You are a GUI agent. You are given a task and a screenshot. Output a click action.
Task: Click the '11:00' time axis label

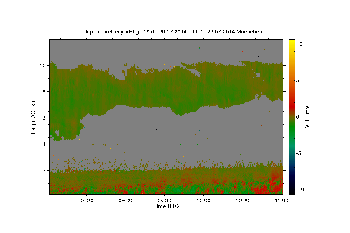point(281,200)
